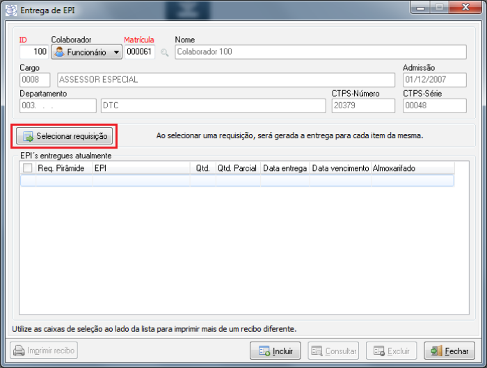487x368 pixels.
Task: Click the ID input field
Action: 34,52
